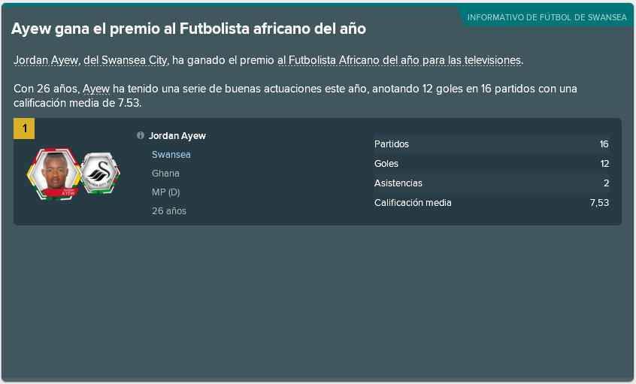The width and height of the screenshot is (636, 384).
Task: Open the Swansea club link in player card
Action: (x=171, y=155)
